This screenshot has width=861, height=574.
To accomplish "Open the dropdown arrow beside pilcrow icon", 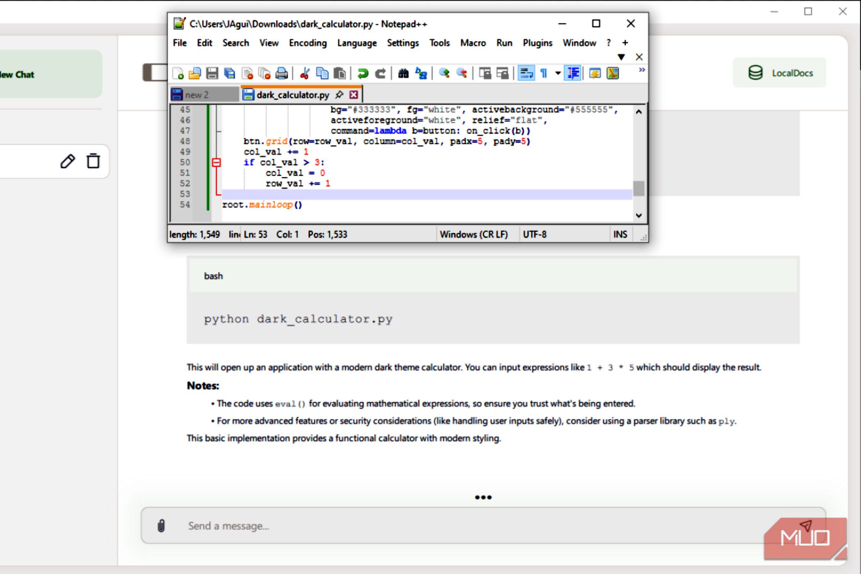I will 558,73.
